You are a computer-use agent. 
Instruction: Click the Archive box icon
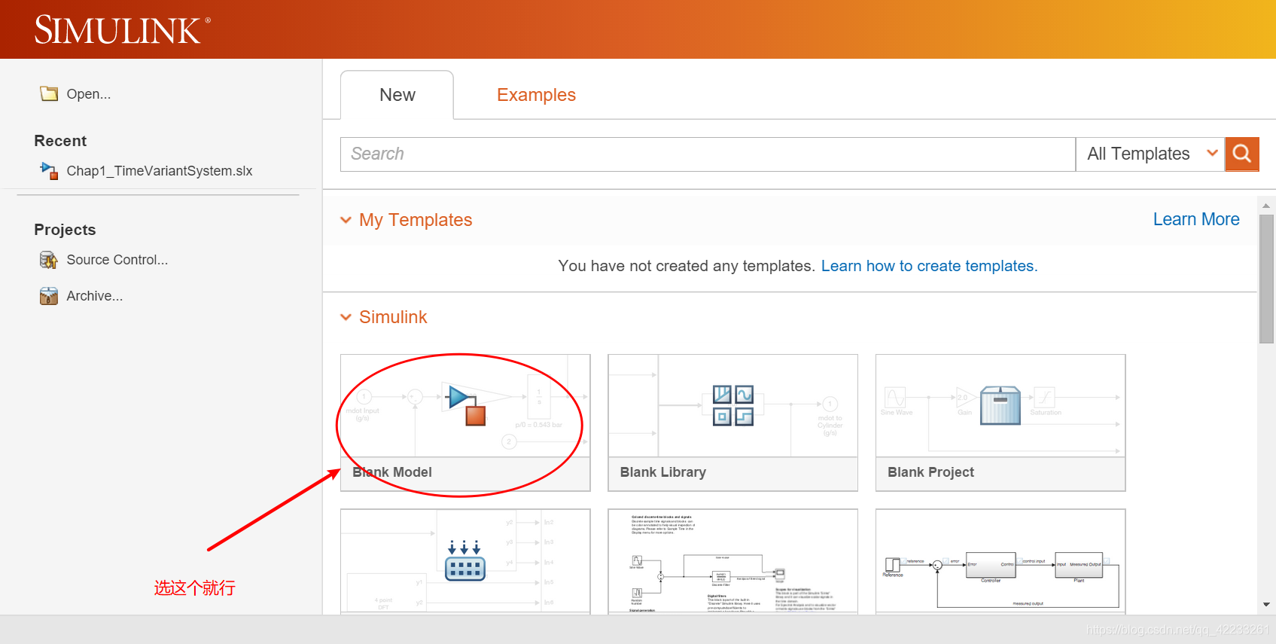click(x=49, y=296)
